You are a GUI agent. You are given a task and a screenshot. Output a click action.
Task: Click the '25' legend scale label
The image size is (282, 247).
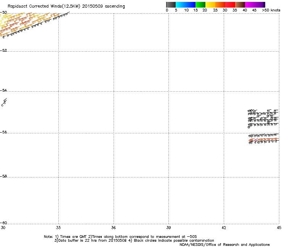215,10
